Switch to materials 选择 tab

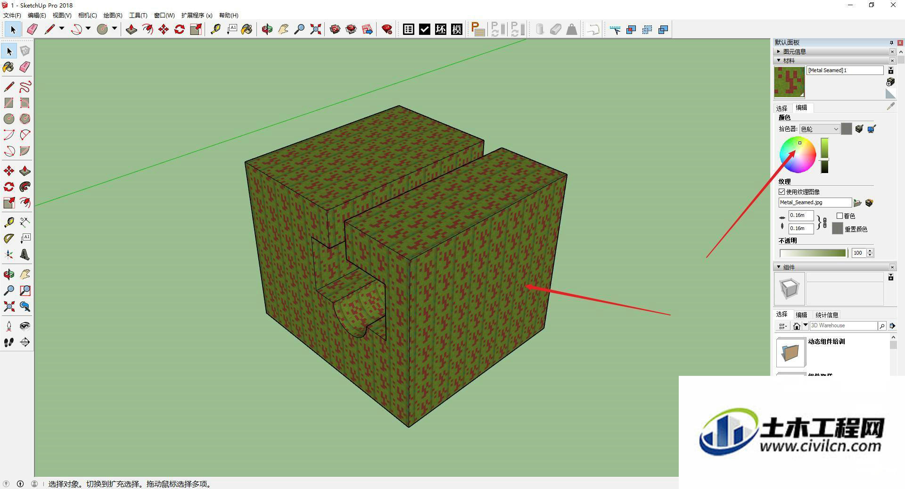point(782,108)
